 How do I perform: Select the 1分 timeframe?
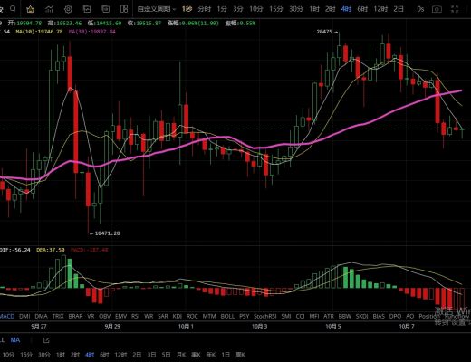(222, 9)
